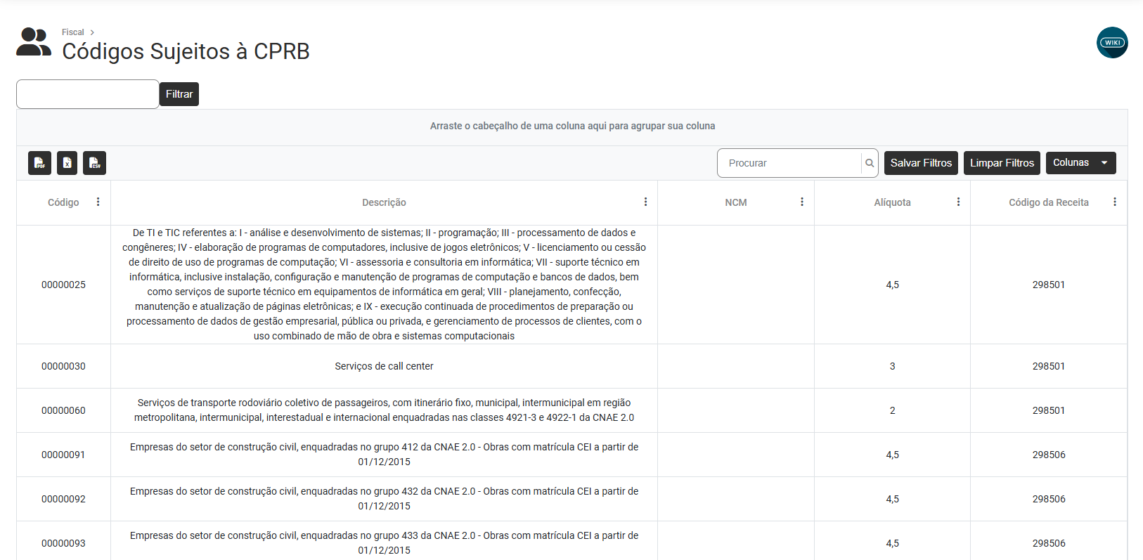1143x560 pixels.
Task: Click the 'De TI e TIC referentes' description
Action: coord(384,285)
